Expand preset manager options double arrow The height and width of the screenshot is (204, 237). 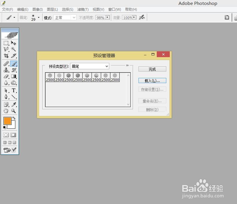(x=127, y=65)
